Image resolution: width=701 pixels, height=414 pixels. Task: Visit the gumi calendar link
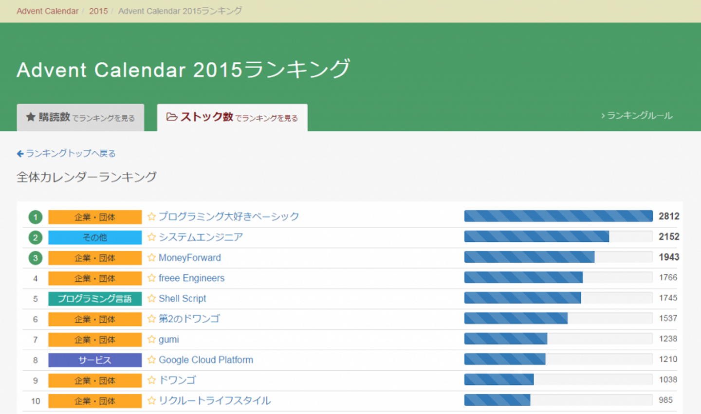click(x=169, y=340)
